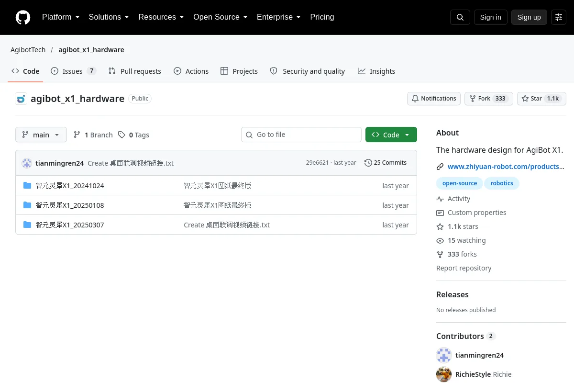Open the Pricing page

[322, 17]
